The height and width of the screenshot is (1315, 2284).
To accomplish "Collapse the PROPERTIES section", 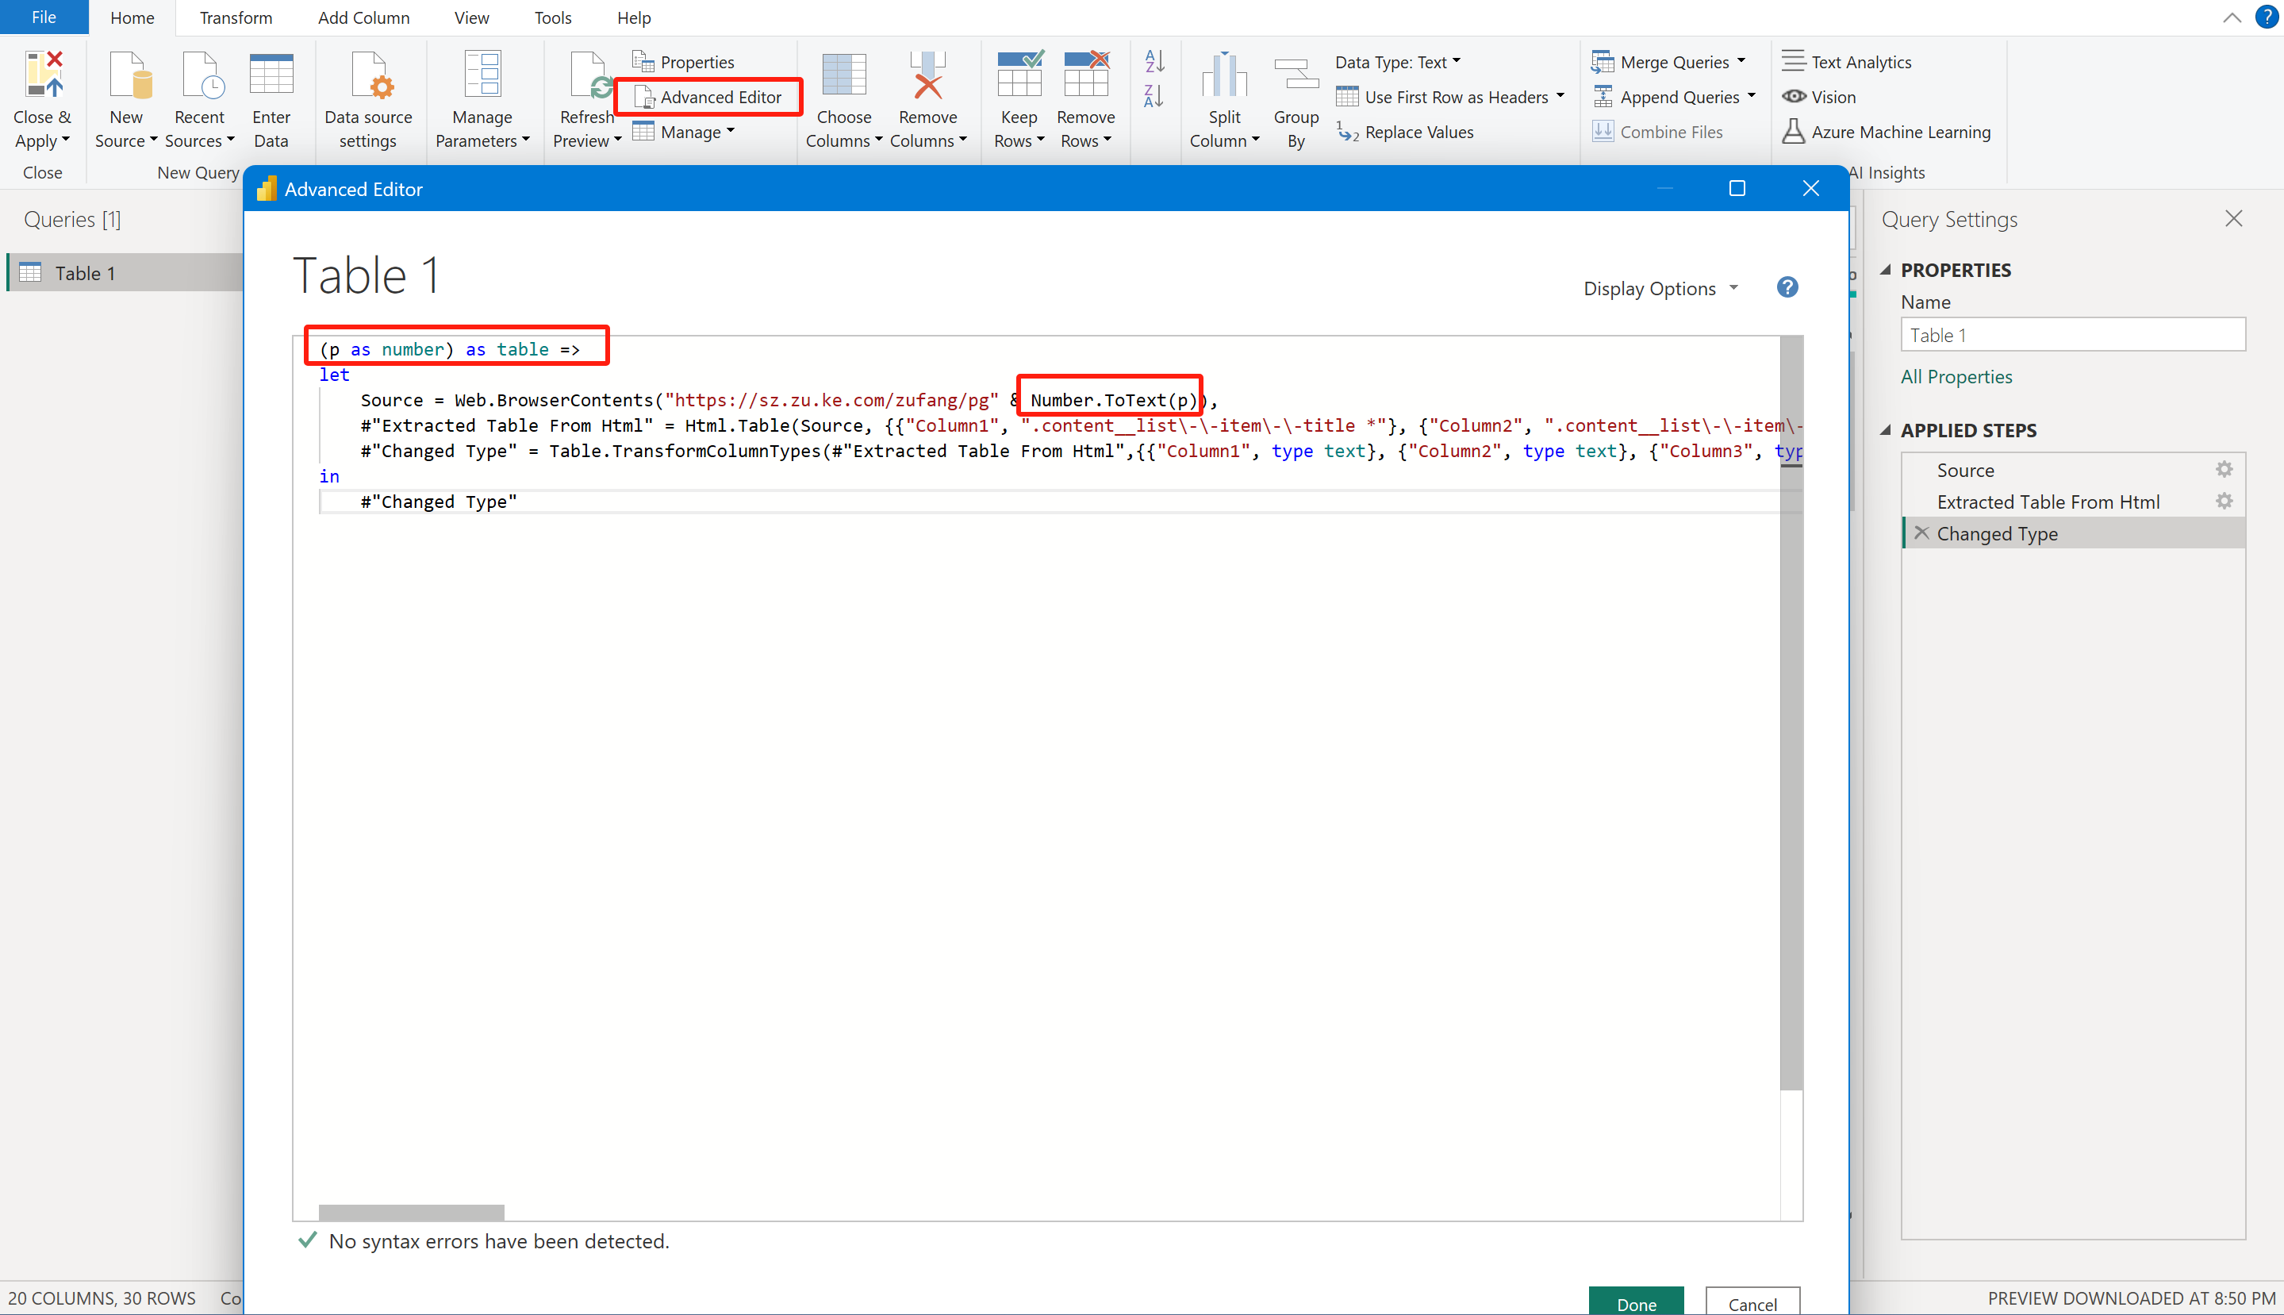I will pyautogui.click(x=1886, y=269).
